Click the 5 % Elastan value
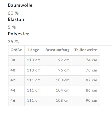This screenshot has height=115, width=112. pos(12,27)
